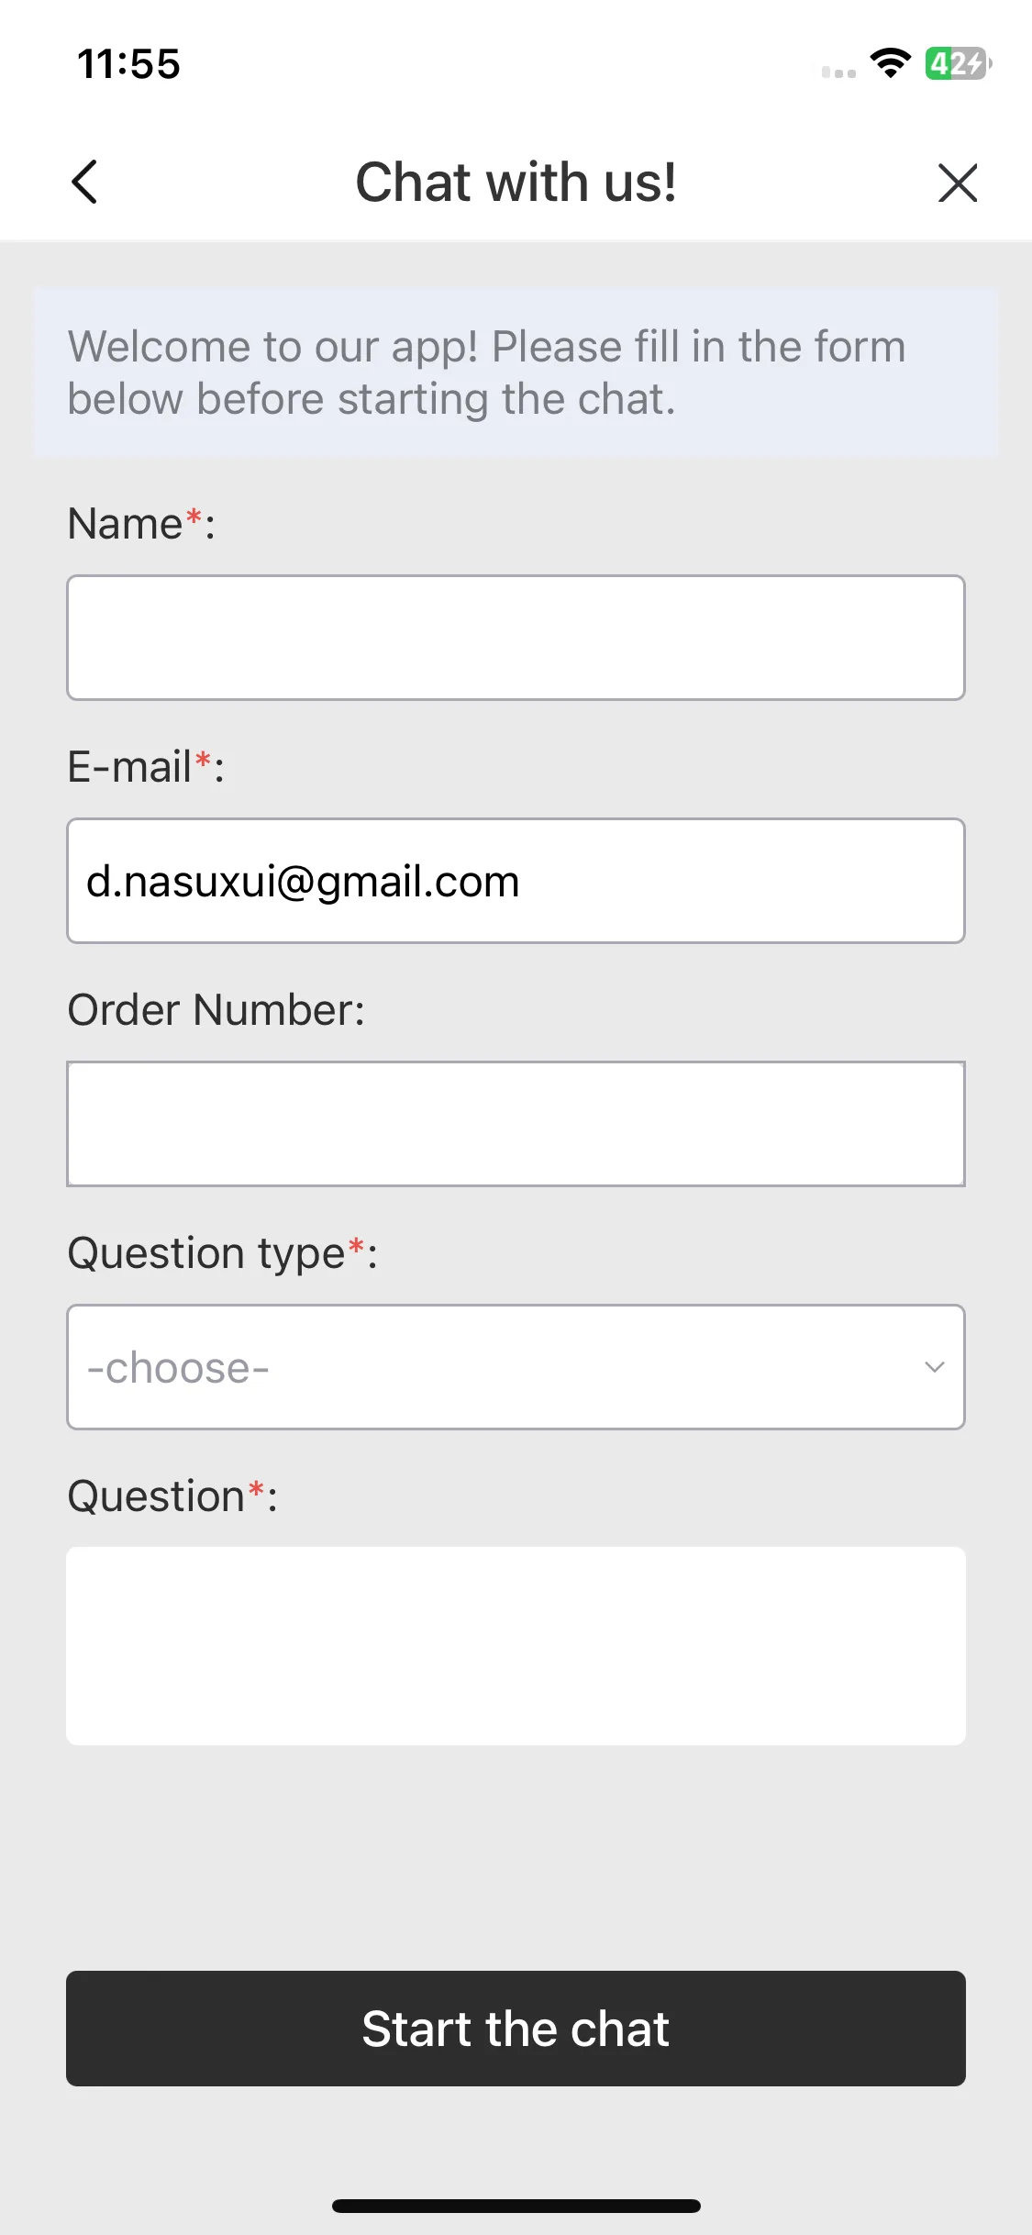Tap the E-mail* field label
Image resolution: width=1032 pixels, height=2235 pixels.
146,767
